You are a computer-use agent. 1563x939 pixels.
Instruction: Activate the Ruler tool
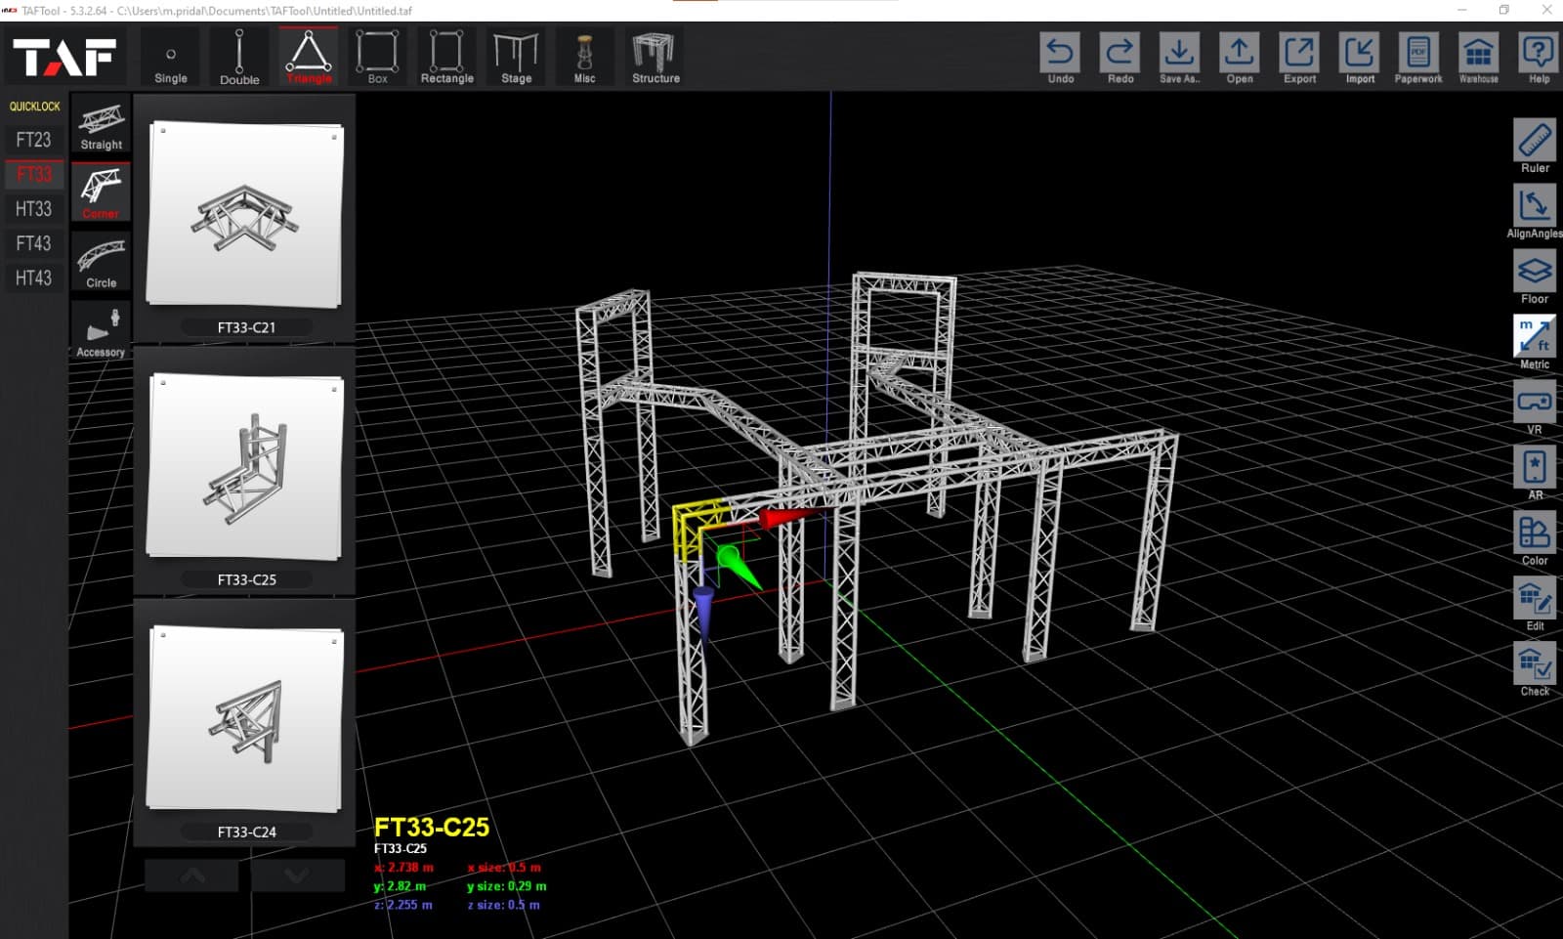[x=1535, y=147]
